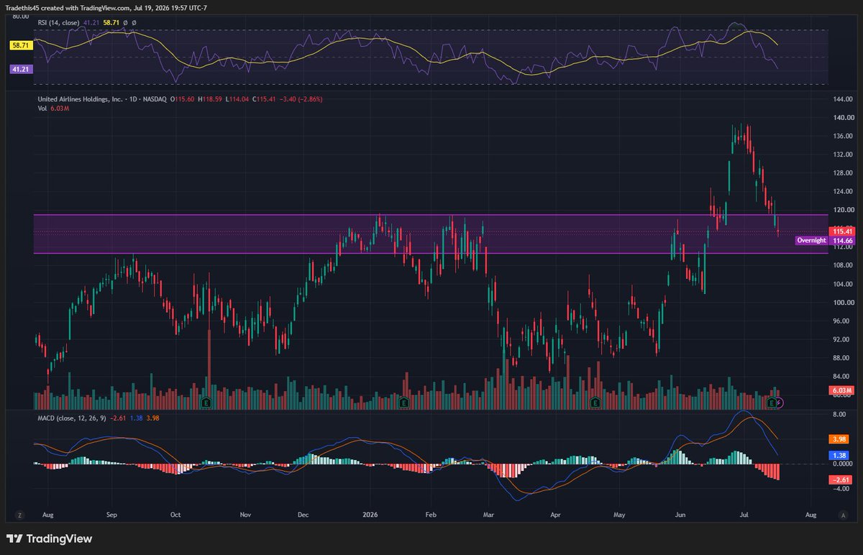
Task: Click the blue 1.38 MACD value label
Action: (841, 455)
